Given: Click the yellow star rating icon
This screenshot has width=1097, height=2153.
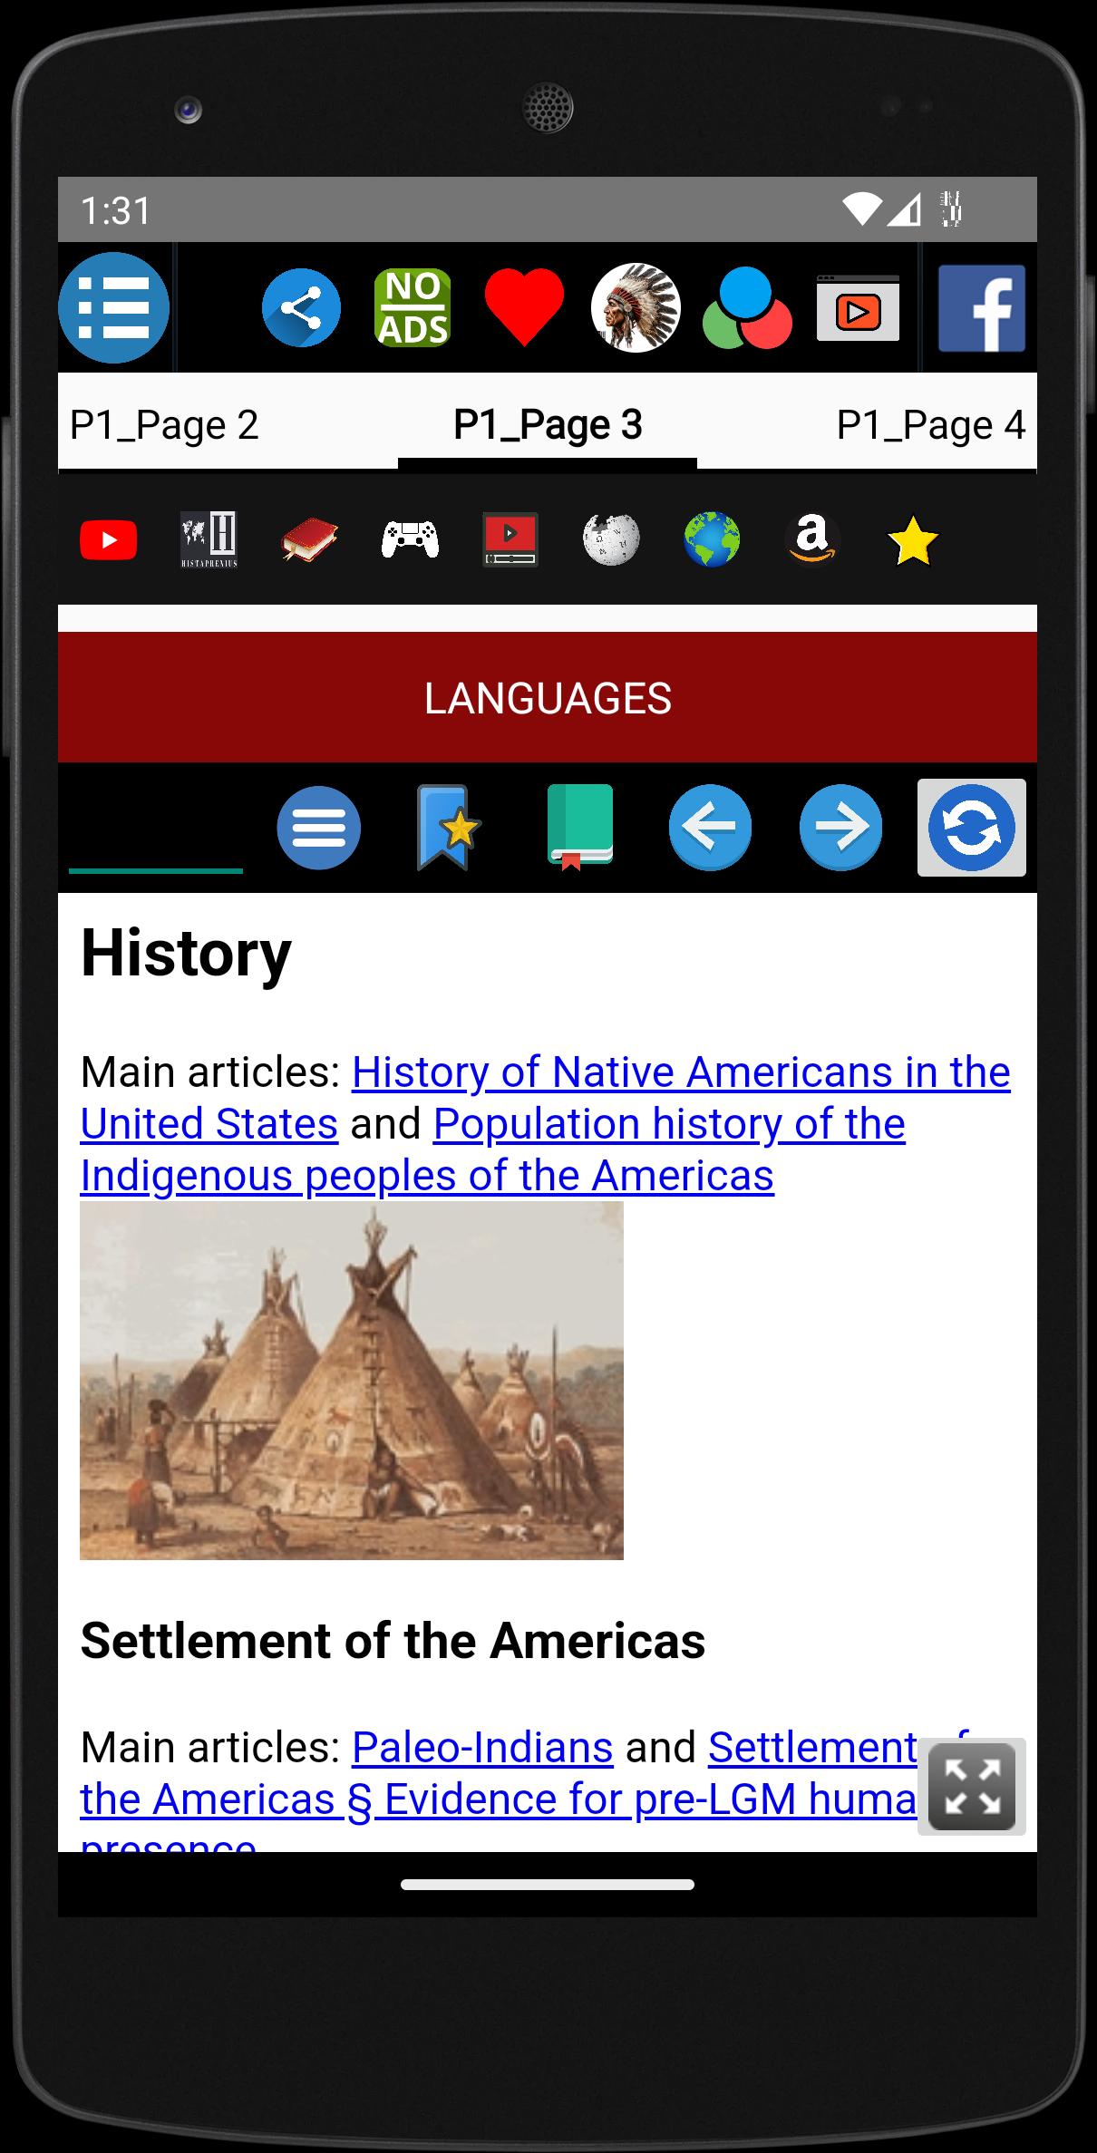Looking at the screenshot, I should (x=913, y=540).
